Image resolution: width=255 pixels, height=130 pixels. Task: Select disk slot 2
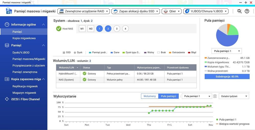108,29
